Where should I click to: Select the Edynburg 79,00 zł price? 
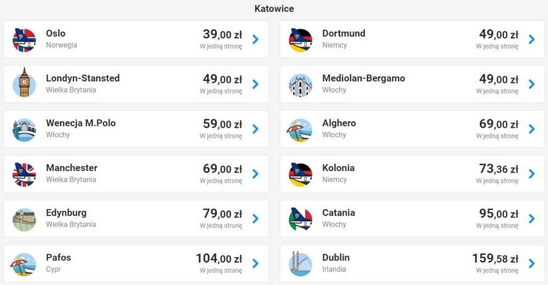point(222,214)
